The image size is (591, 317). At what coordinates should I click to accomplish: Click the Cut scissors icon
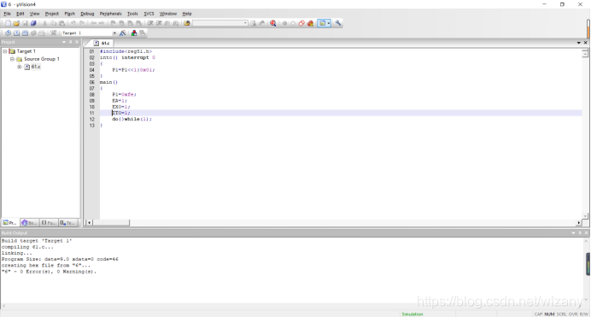pos(44,23)
